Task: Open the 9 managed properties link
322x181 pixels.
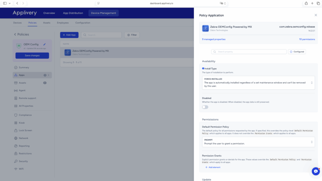Action: [x=214, y=39]
